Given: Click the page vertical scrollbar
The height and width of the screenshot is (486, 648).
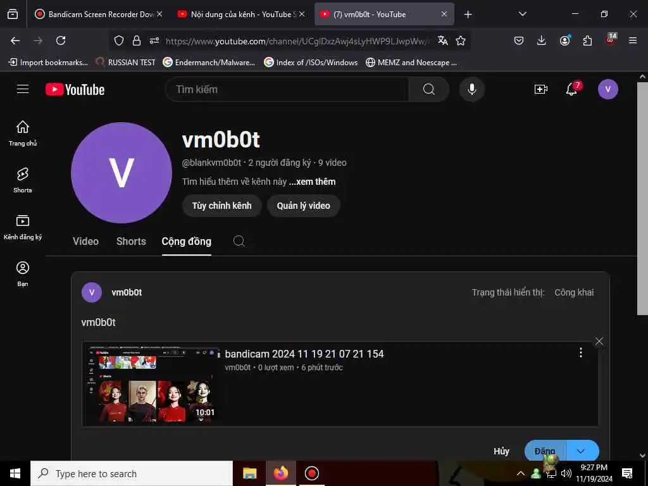Looking at the screenshot, I should pos(642,198).
